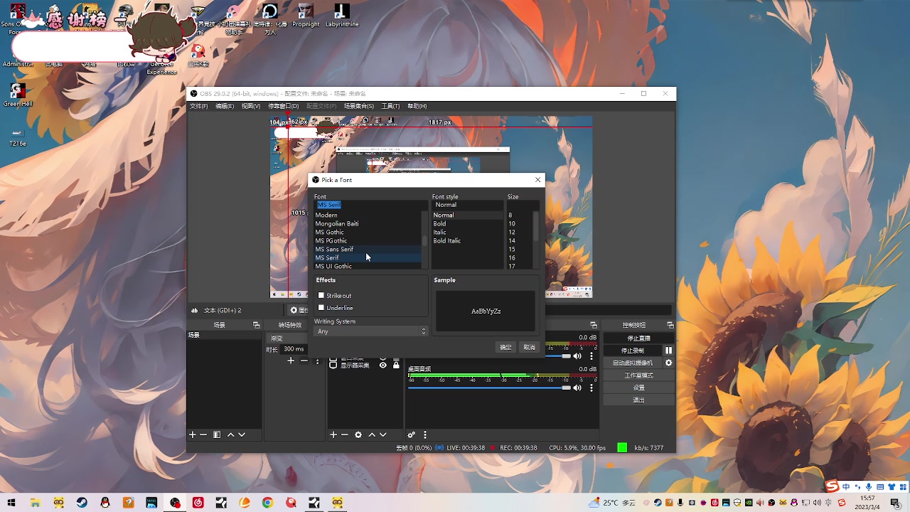Image resolution: width=910 pixels, height=512 pixels.
Task: Confirm the font with 确定 button
Action: [505, 347]
